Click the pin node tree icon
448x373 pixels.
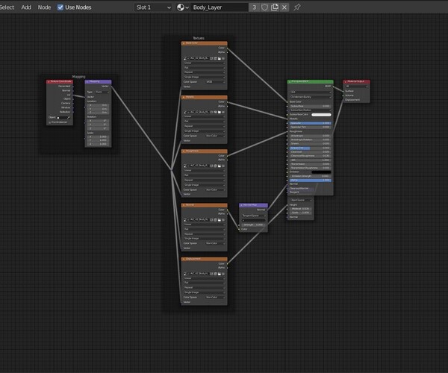(x=298, y=7)
